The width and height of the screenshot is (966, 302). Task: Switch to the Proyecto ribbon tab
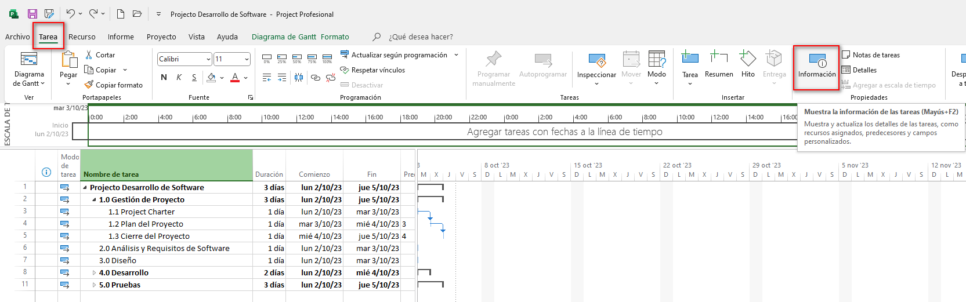coord(161,37)
